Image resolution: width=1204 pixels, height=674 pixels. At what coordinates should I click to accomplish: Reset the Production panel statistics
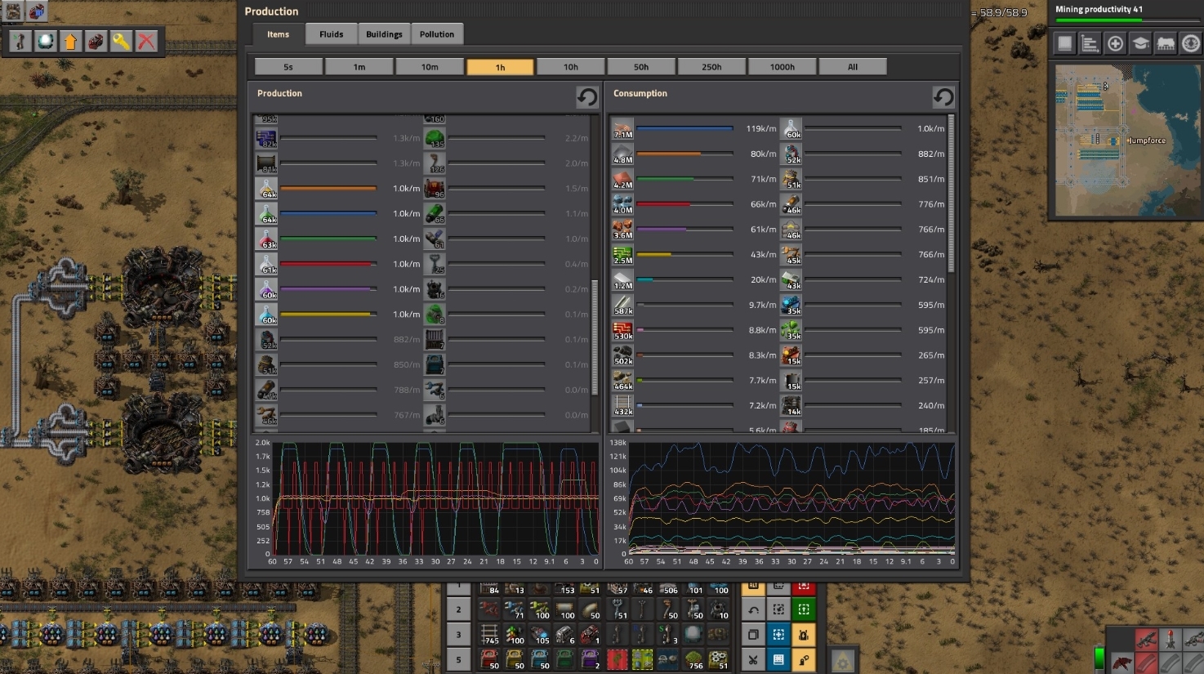pos(587,97)
